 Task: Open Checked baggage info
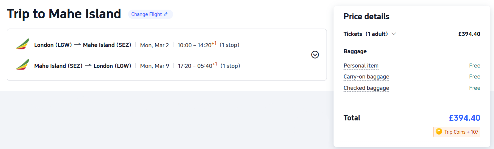[366, 88]
